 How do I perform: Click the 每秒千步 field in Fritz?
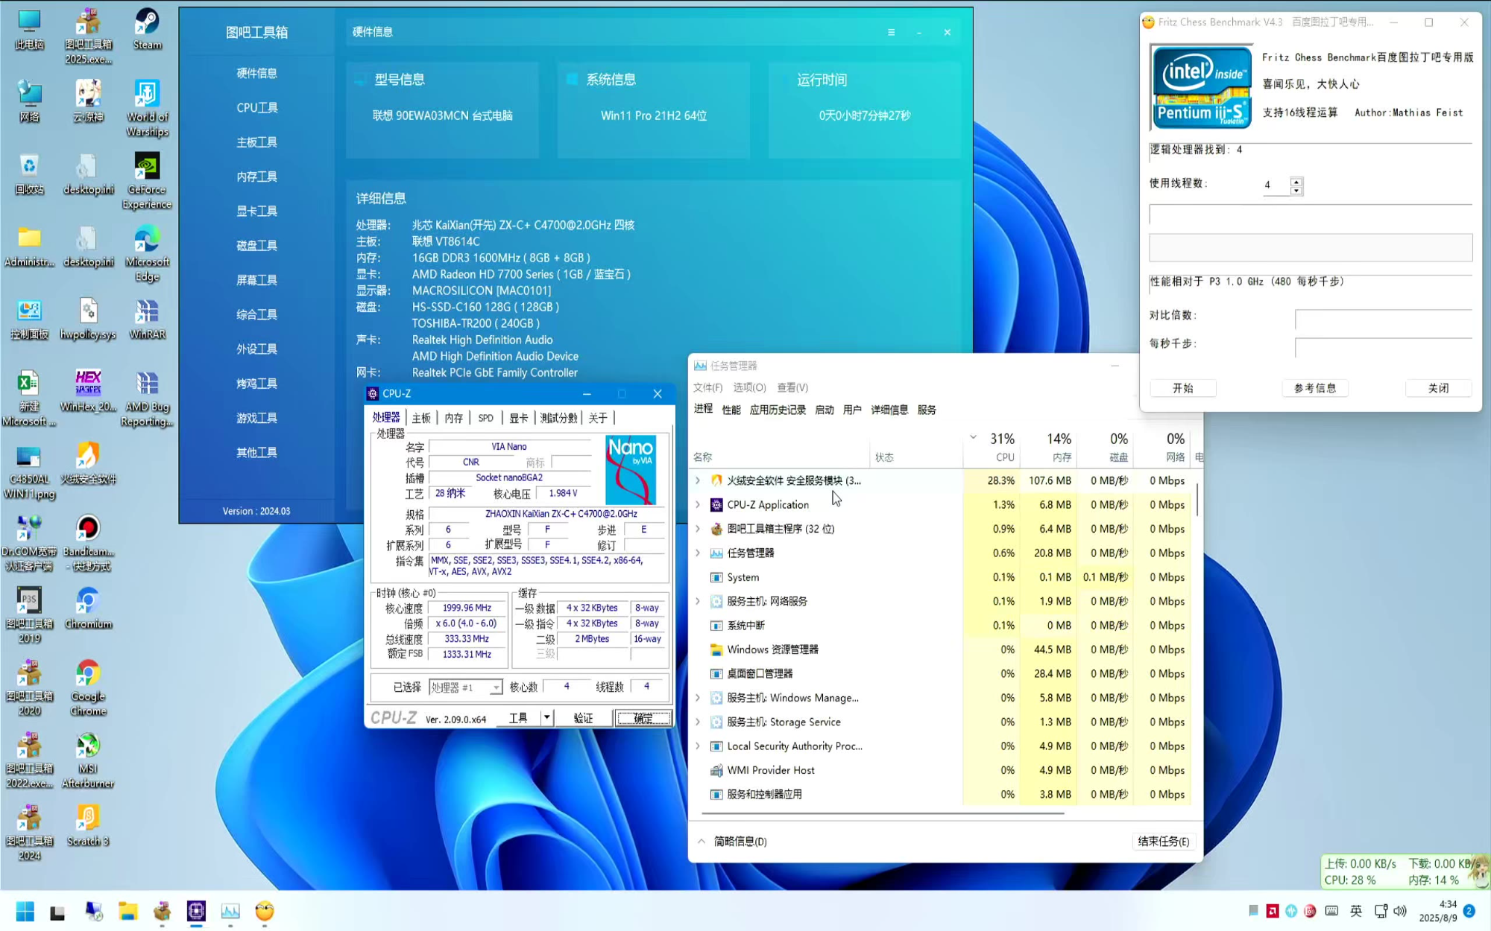tap(1383, 348)
